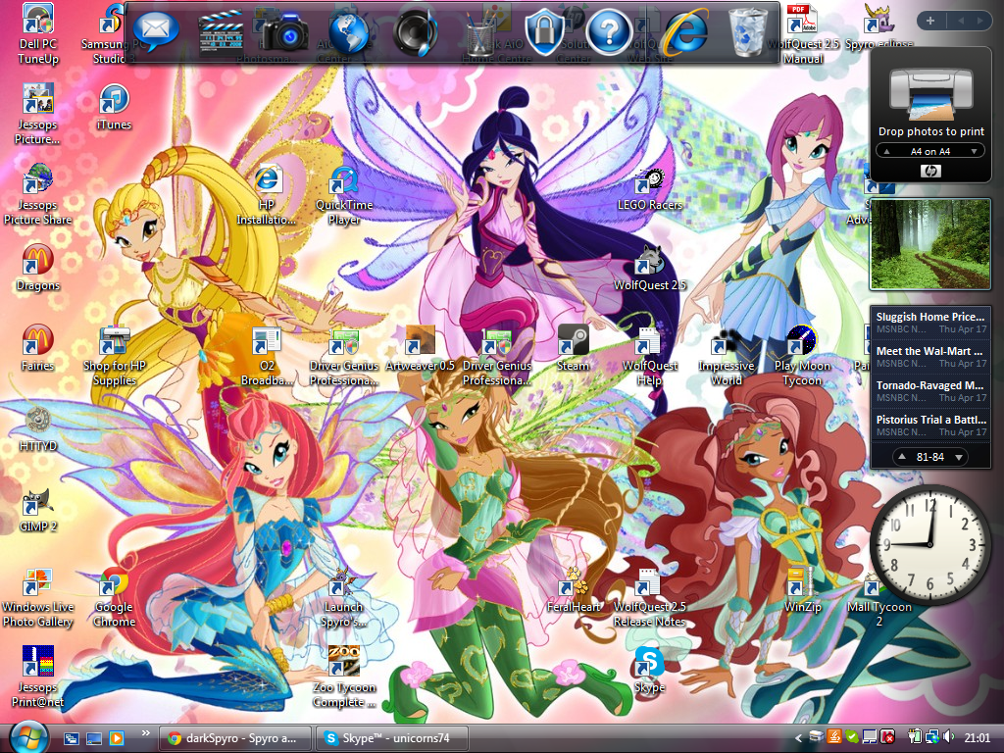Open the Launch Spyro's shortcut
Image resolution: width=1004 pixels, height=753 pixels.
pyautogui.click(x=344, y=598)
